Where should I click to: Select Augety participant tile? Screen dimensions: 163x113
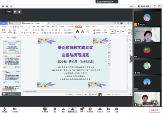tap(147, 19)
